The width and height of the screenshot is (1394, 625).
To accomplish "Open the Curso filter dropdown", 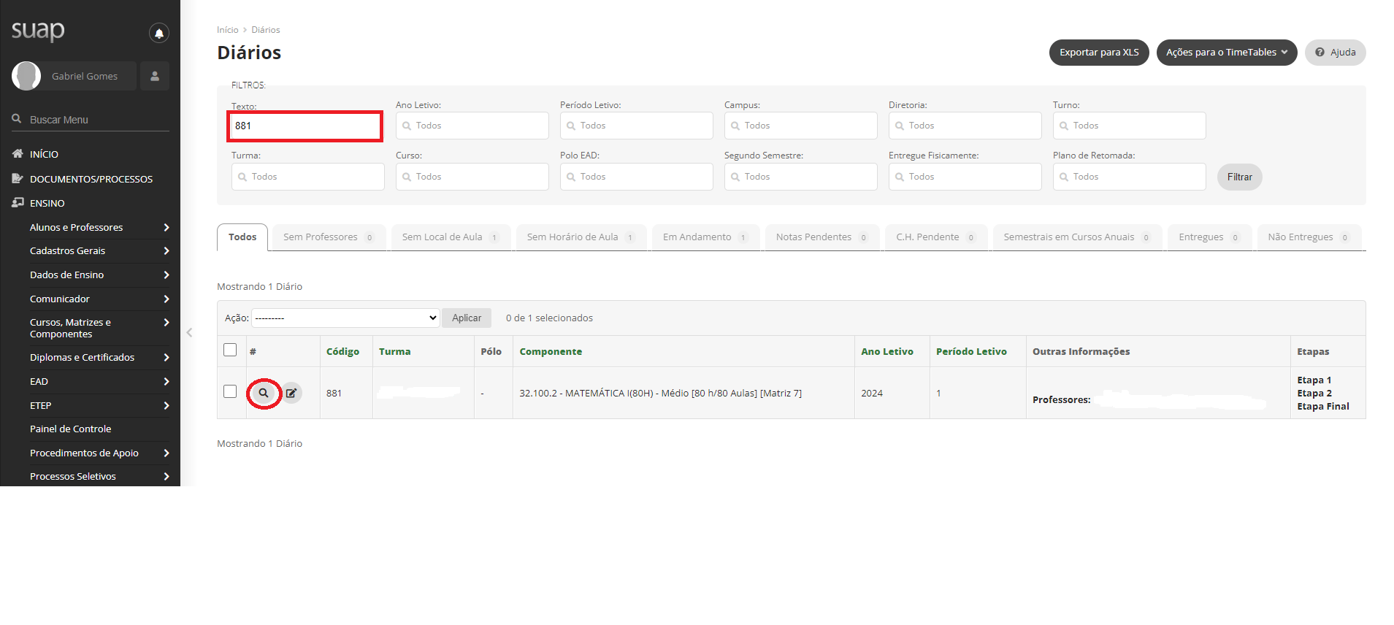I will 472,177.
